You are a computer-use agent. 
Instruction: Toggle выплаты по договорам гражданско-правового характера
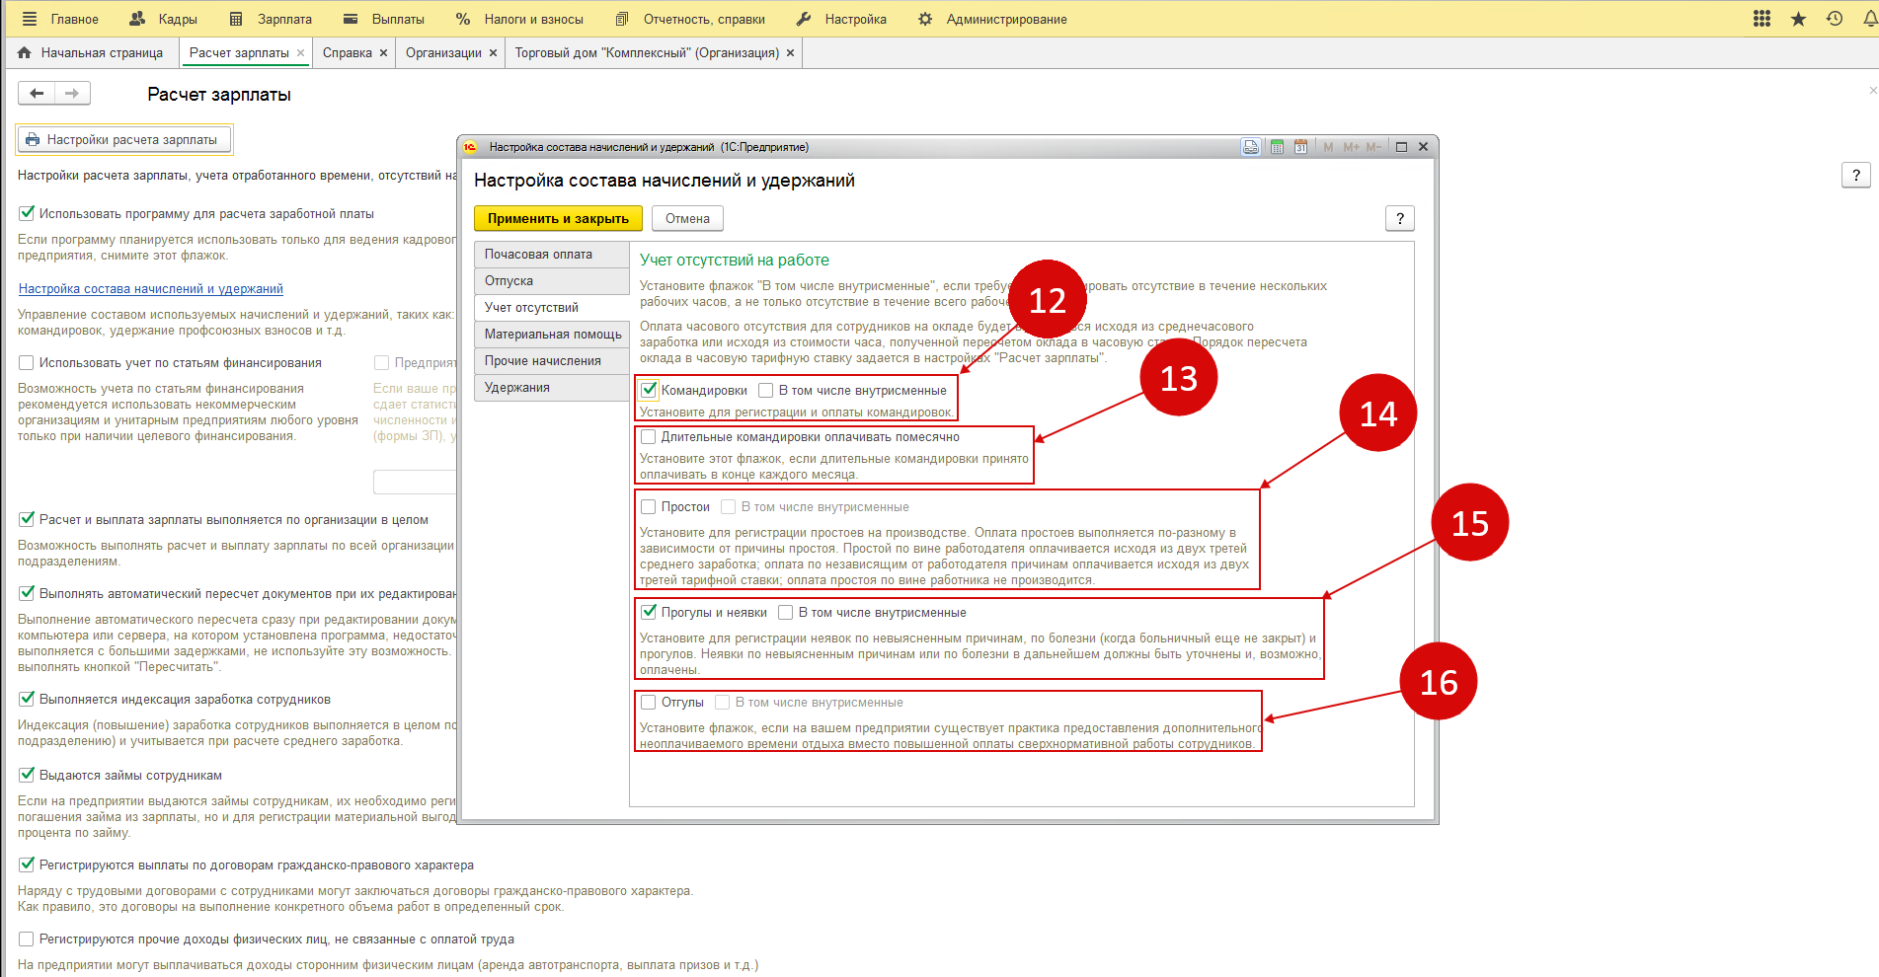pyautogui.click(x=27, y=864)
